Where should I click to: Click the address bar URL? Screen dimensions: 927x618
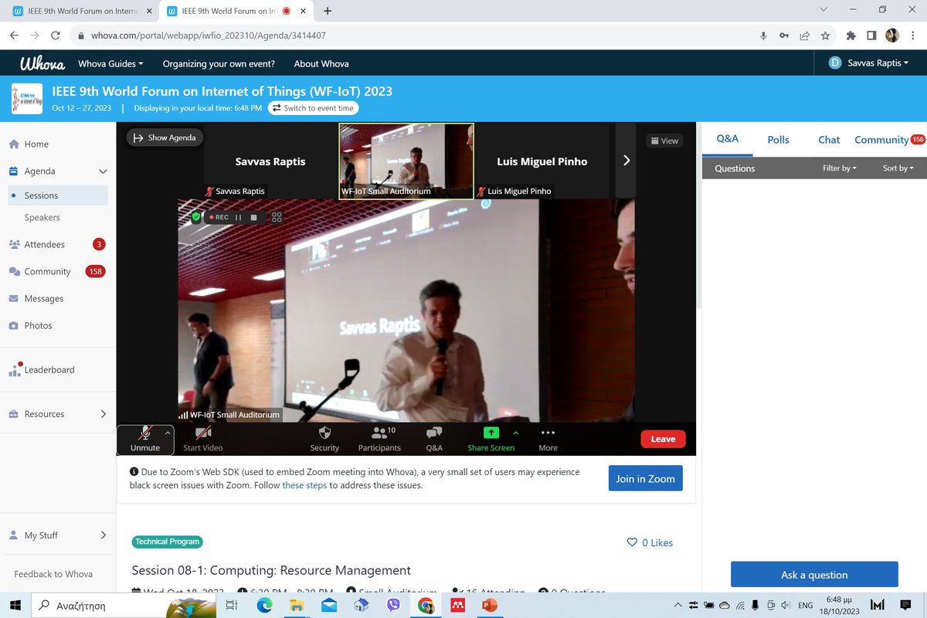(x=209, y=36)
